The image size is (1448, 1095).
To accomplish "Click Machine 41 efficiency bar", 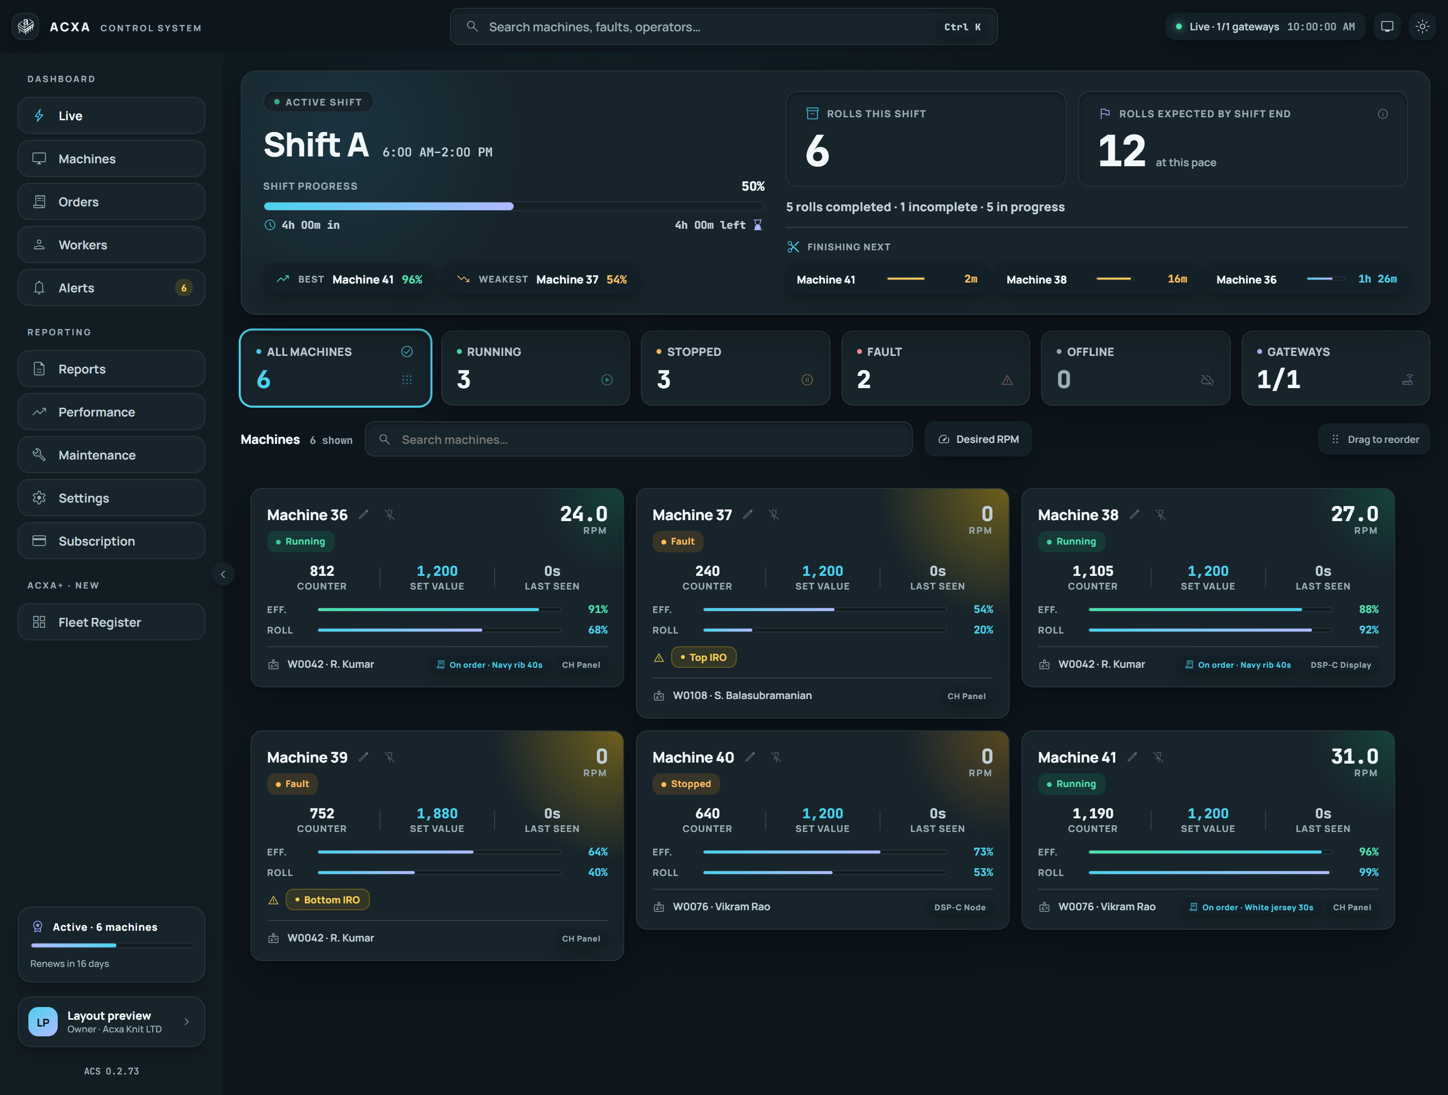I will pyautogui.click(x=1210, y=852).
